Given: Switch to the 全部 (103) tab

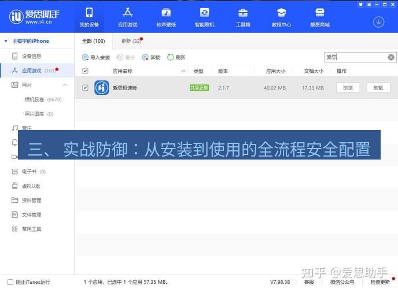Looking at the screenshot, I should pos(93,41).
